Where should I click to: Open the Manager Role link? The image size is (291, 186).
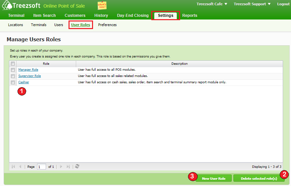click(28, 70)
